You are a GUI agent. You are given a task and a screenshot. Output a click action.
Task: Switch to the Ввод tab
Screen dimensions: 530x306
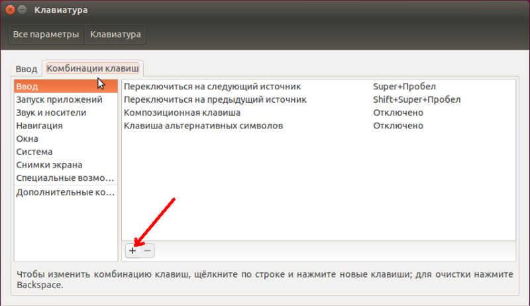[26, 69]
